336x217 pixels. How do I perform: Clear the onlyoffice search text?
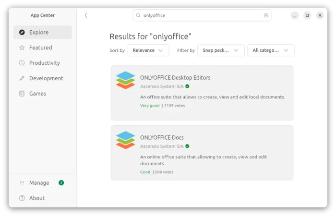[x=266, y=15]
